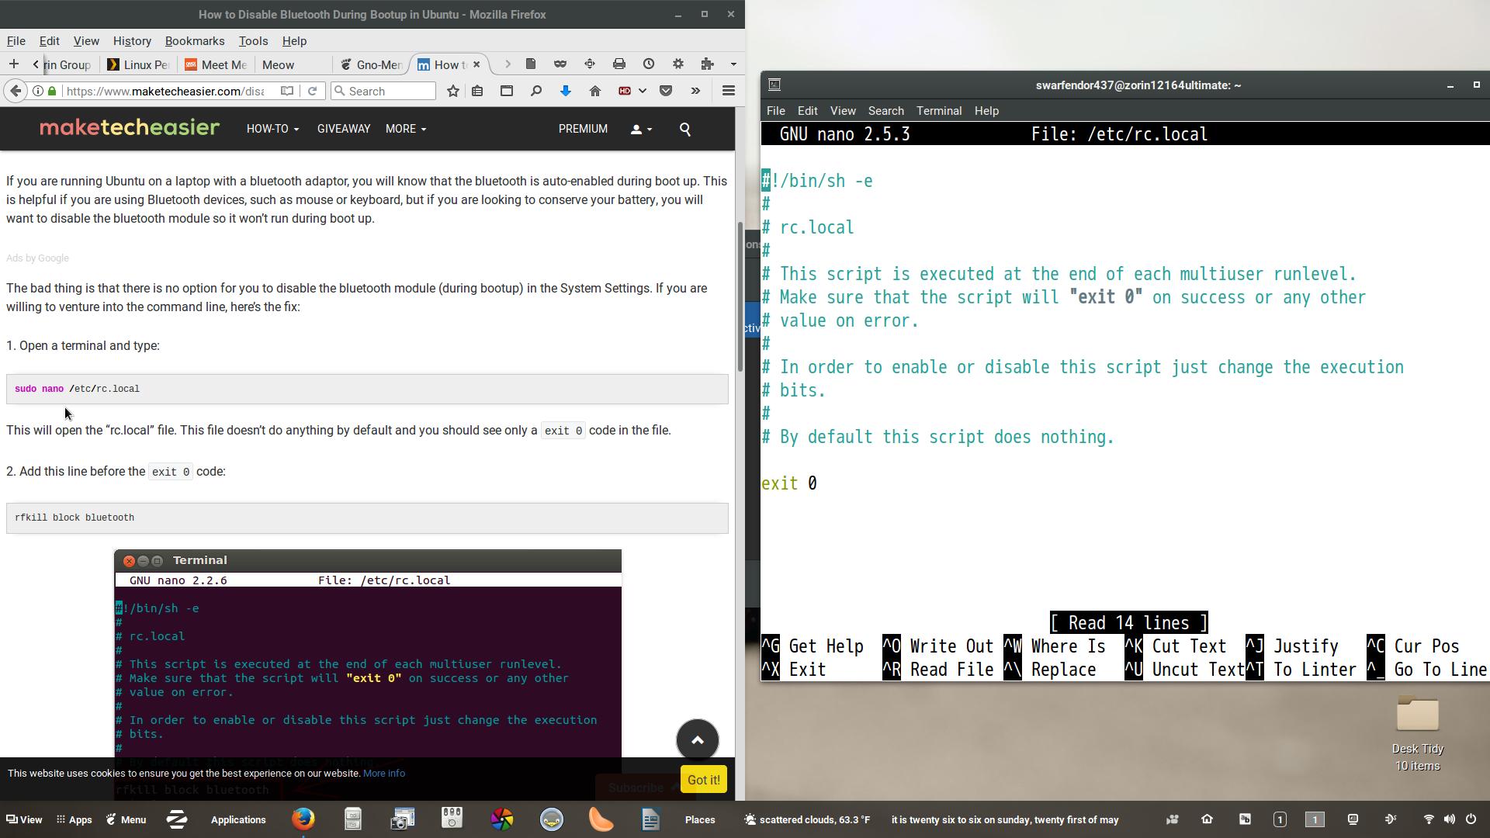1490x838 pixels.
Task: Open the Bookmarks menu in Firefox
Action: pyautogui.click(x=194, y=41)
